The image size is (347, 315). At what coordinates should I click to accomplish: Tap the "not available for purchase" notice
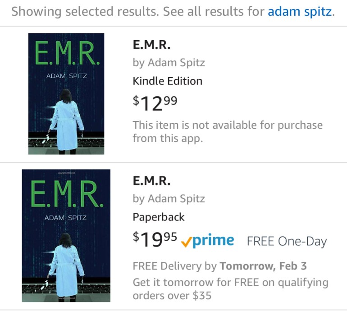(x=228, y=131)
